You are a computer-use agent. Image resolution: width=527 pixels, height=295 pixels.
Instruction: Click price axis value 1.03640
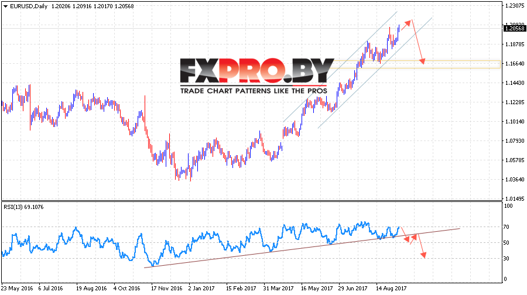[515, 180]
